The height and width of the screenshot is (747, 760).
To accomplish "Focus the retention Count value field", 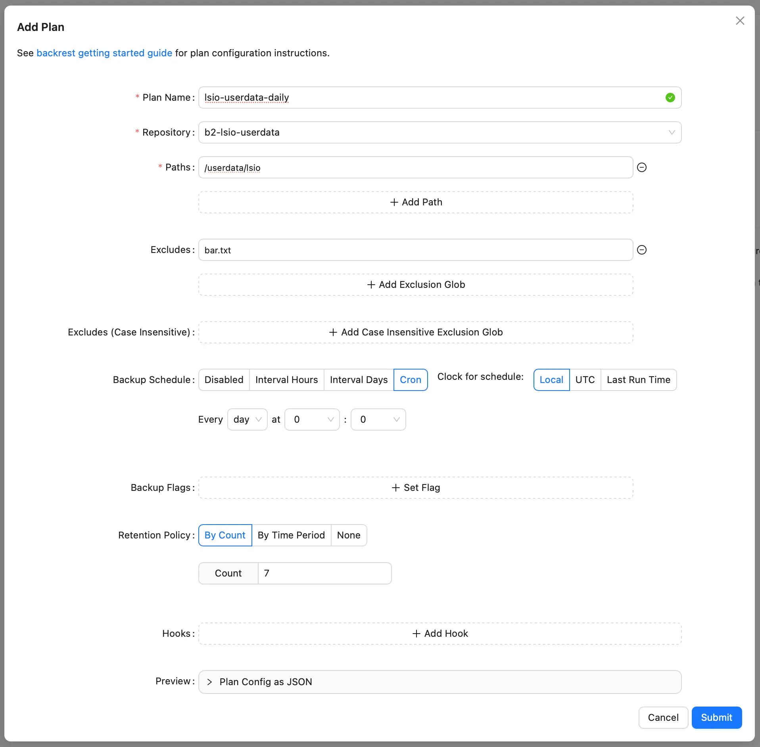I will pos(324,573).
